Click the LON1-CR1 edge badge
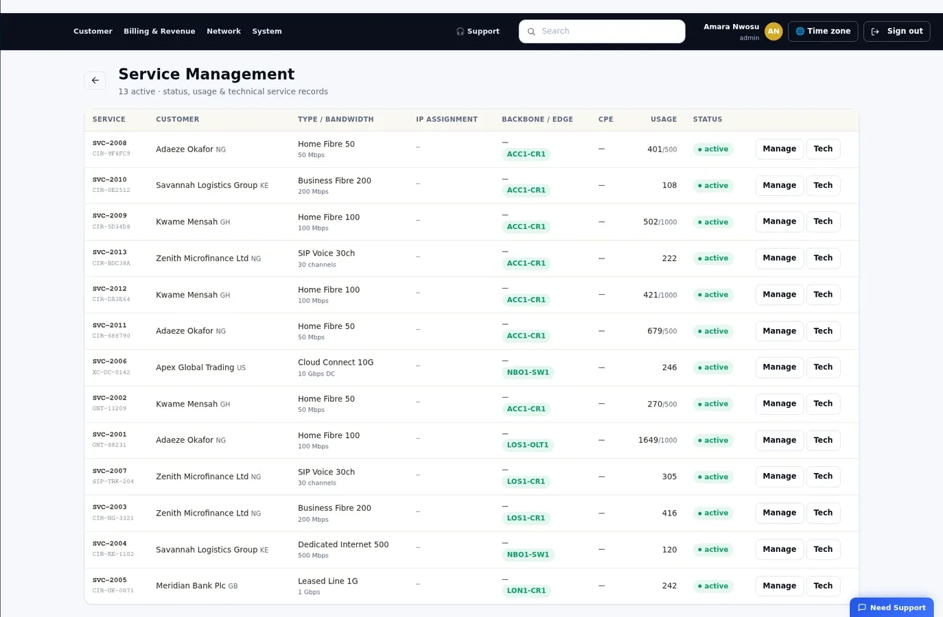Screen dimensions: 943x617 (x=526, y=590)
